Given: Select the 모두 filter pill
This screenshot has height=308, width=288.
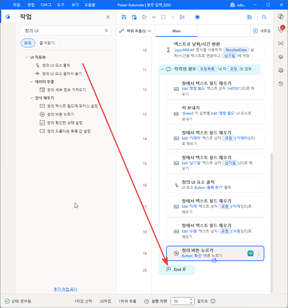Looking at the screenshot, I should pyautogui.click(x=28, y=43).
